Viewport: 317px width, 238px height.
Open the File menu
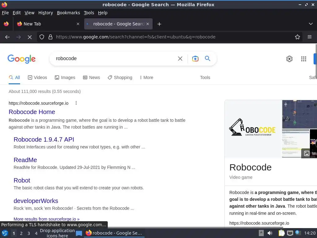5,13
